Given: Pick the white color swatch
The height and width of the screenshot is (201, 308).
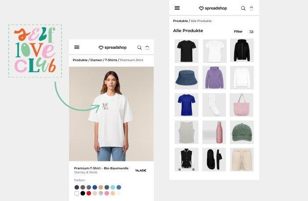Looking at the screenshot, I should tap(77, 194).
